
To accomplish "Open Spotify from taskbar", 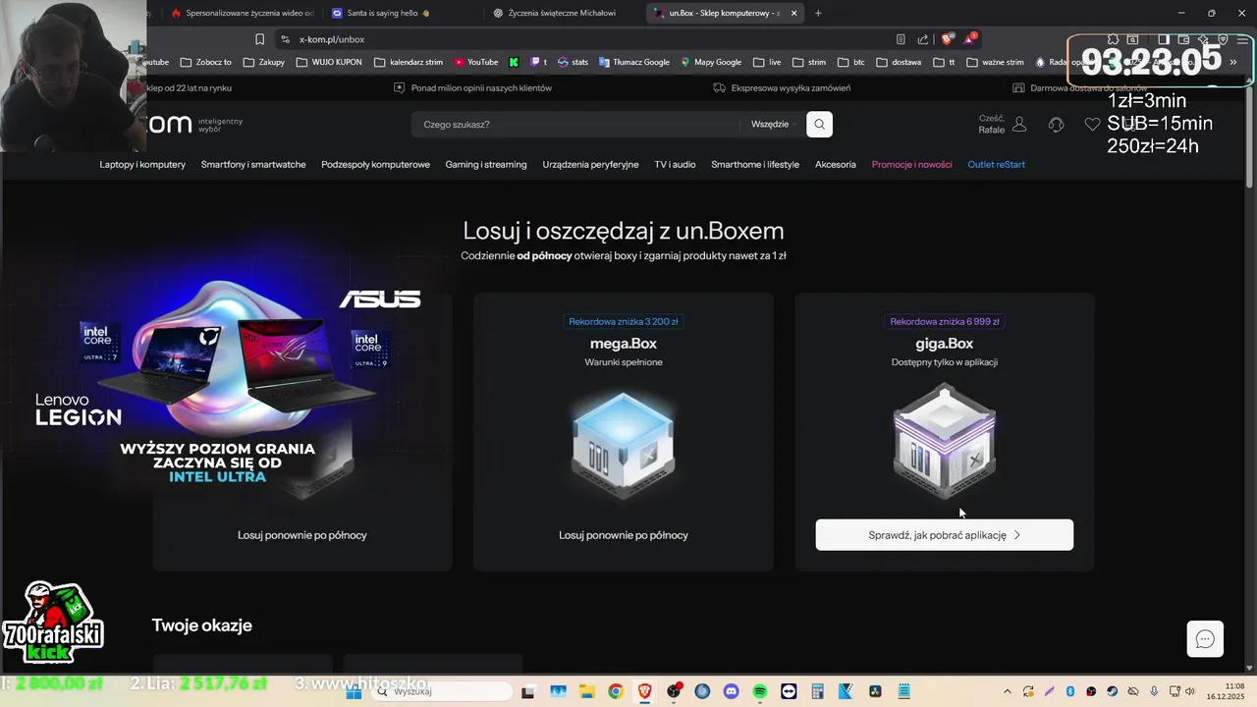I will click(760, 691).
